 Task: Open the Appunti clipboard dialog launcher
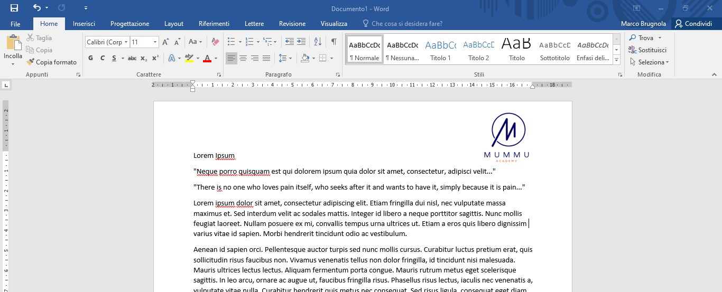pyautogui.click(x=78, y=75)
